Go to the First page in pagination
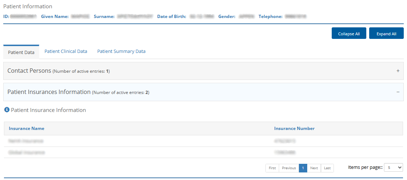 272,168
